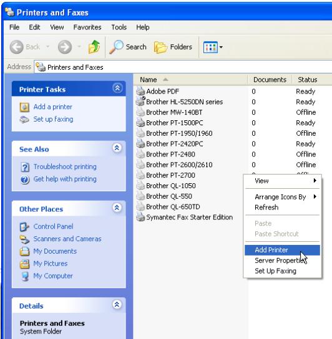Go to Control Panel link
Viewport: 332px width, 339px height.
tap(53, 227)
